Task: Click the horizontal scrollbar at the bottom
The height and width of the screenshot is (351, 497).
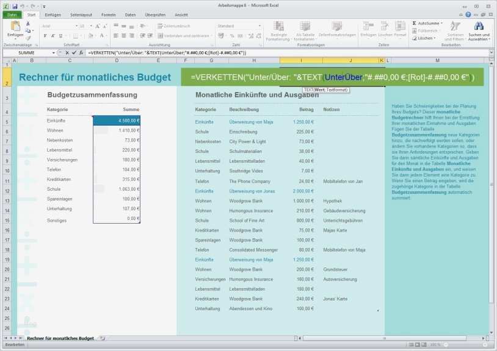Action: tap(384, 338)
